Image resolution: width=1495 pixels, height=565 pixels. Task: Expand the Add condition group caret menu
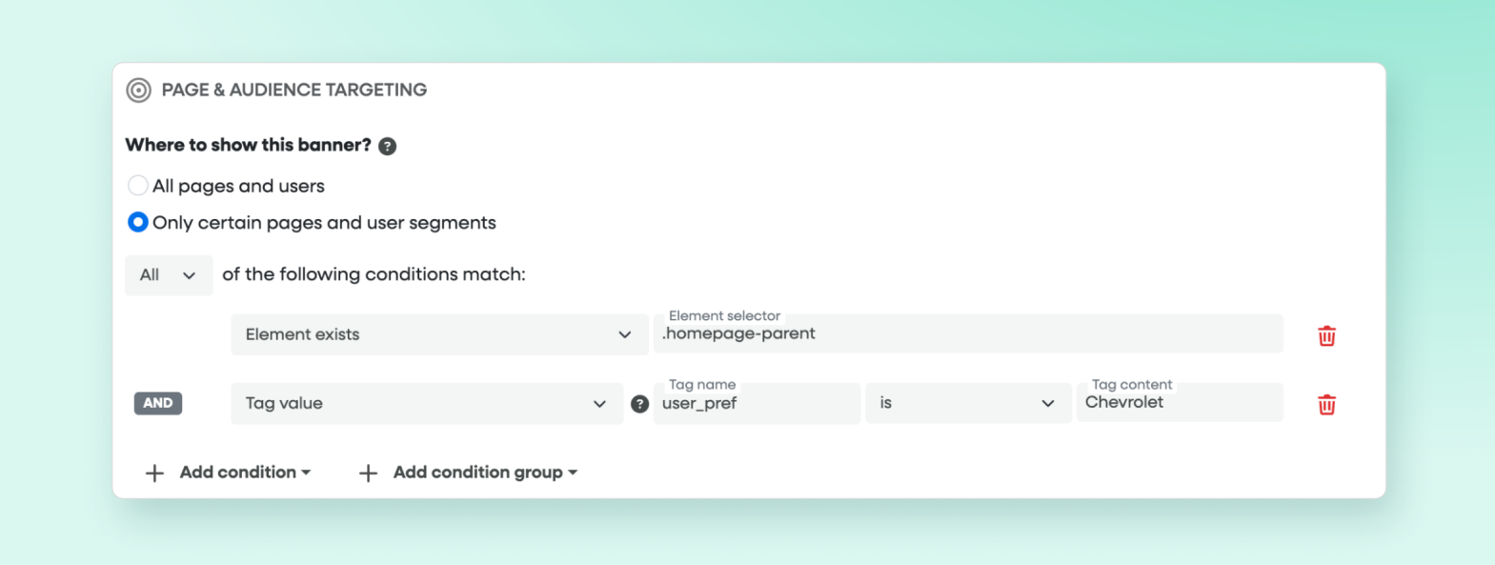(573, 472)
